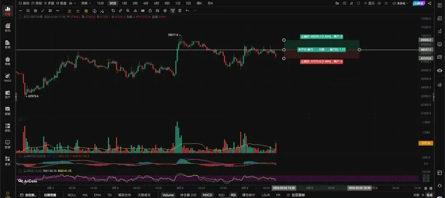Open the 行情 market sidebar icon
445x198 pixels.
click(7, 10)
